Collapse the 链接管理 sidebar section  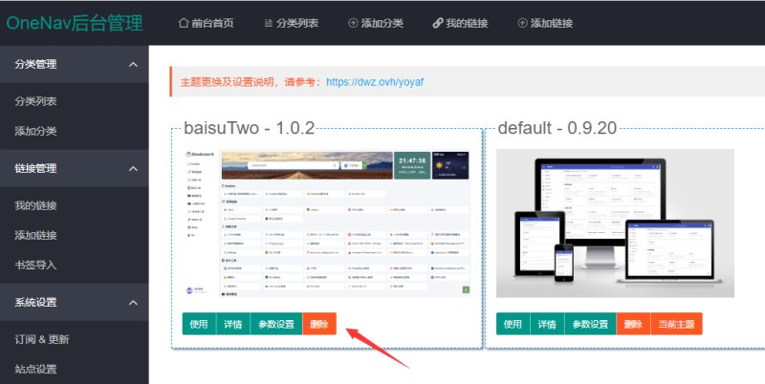pos(133,169)
